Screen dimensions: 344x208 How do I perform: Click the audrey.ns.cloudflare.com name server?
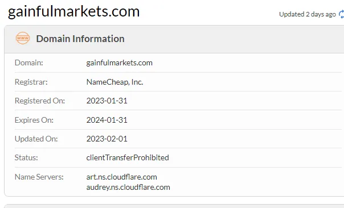click(128, 187)
